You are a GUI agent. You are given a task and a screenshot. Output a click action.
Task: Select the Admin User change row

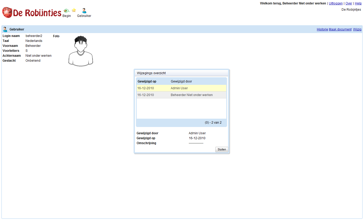[x=181, y=88]
